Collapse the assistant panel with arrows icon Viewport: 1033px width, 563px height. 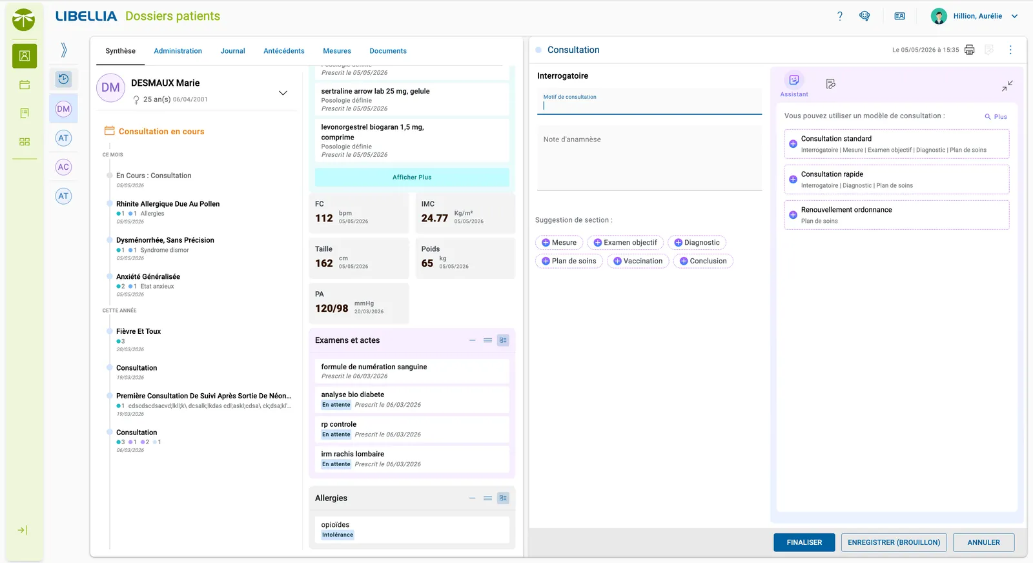click(1007, 86)
